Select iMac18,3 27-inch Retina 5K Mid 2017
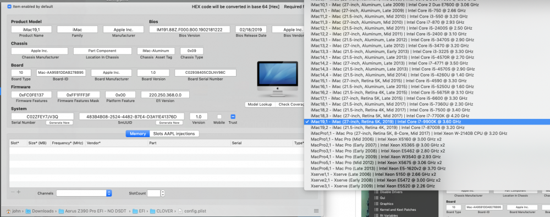This screenshot has height=217, width=550. [427, 116]
